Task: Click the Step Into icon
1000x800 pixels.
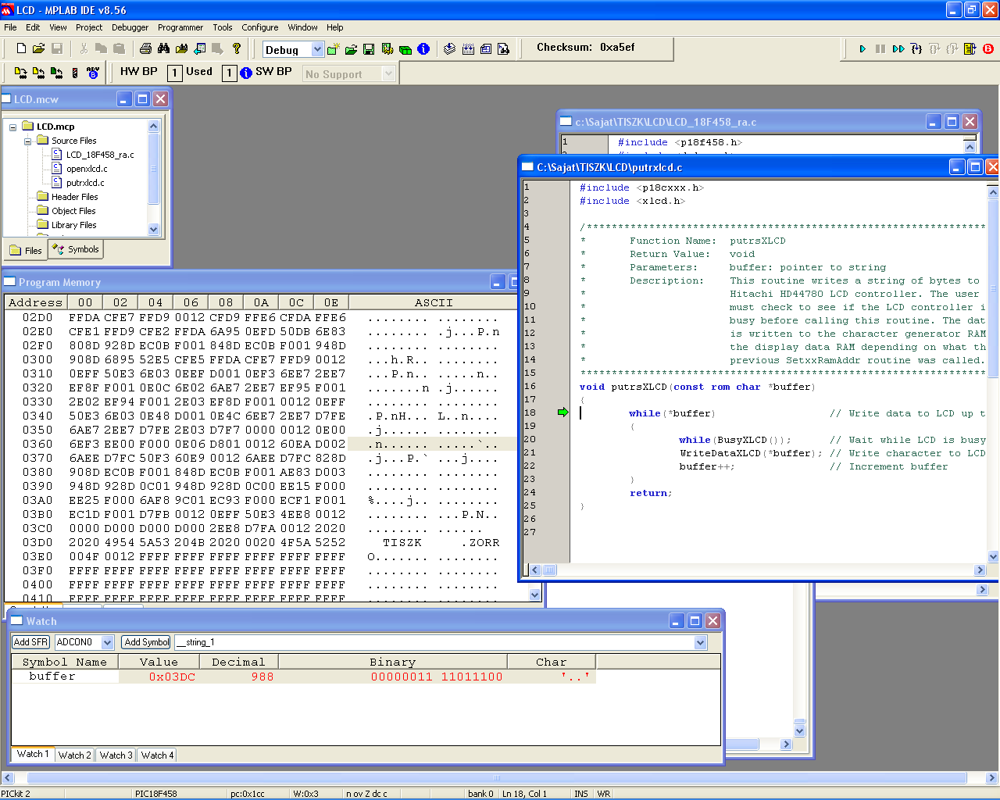Action: click(x=916, y=48)
